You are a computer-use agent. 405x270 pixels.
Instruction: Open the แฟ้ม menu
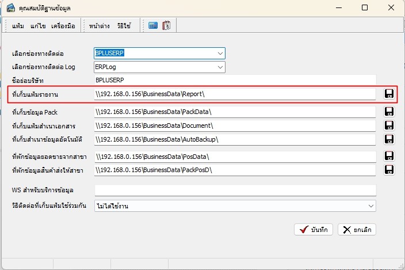click(18, 26)
